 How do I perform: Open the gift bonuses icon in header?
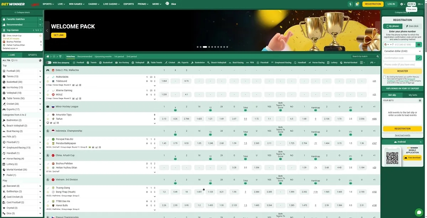tap(357, 4)
